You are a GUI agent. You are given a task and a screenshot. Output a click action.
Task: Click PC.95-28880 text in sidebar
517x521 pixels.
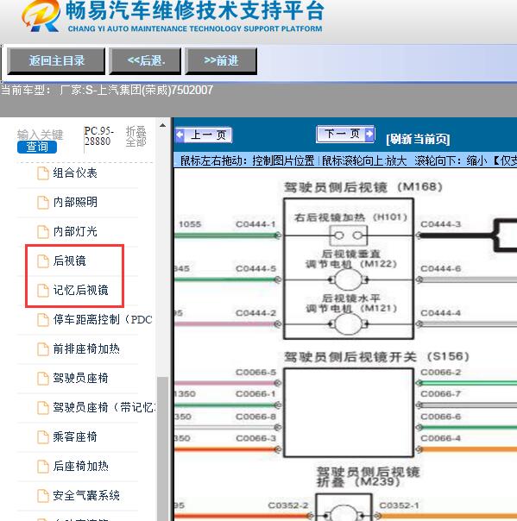[x=98, y=136]
